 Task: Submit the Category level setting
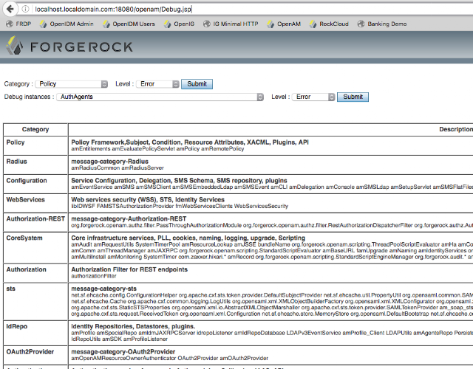197,84
